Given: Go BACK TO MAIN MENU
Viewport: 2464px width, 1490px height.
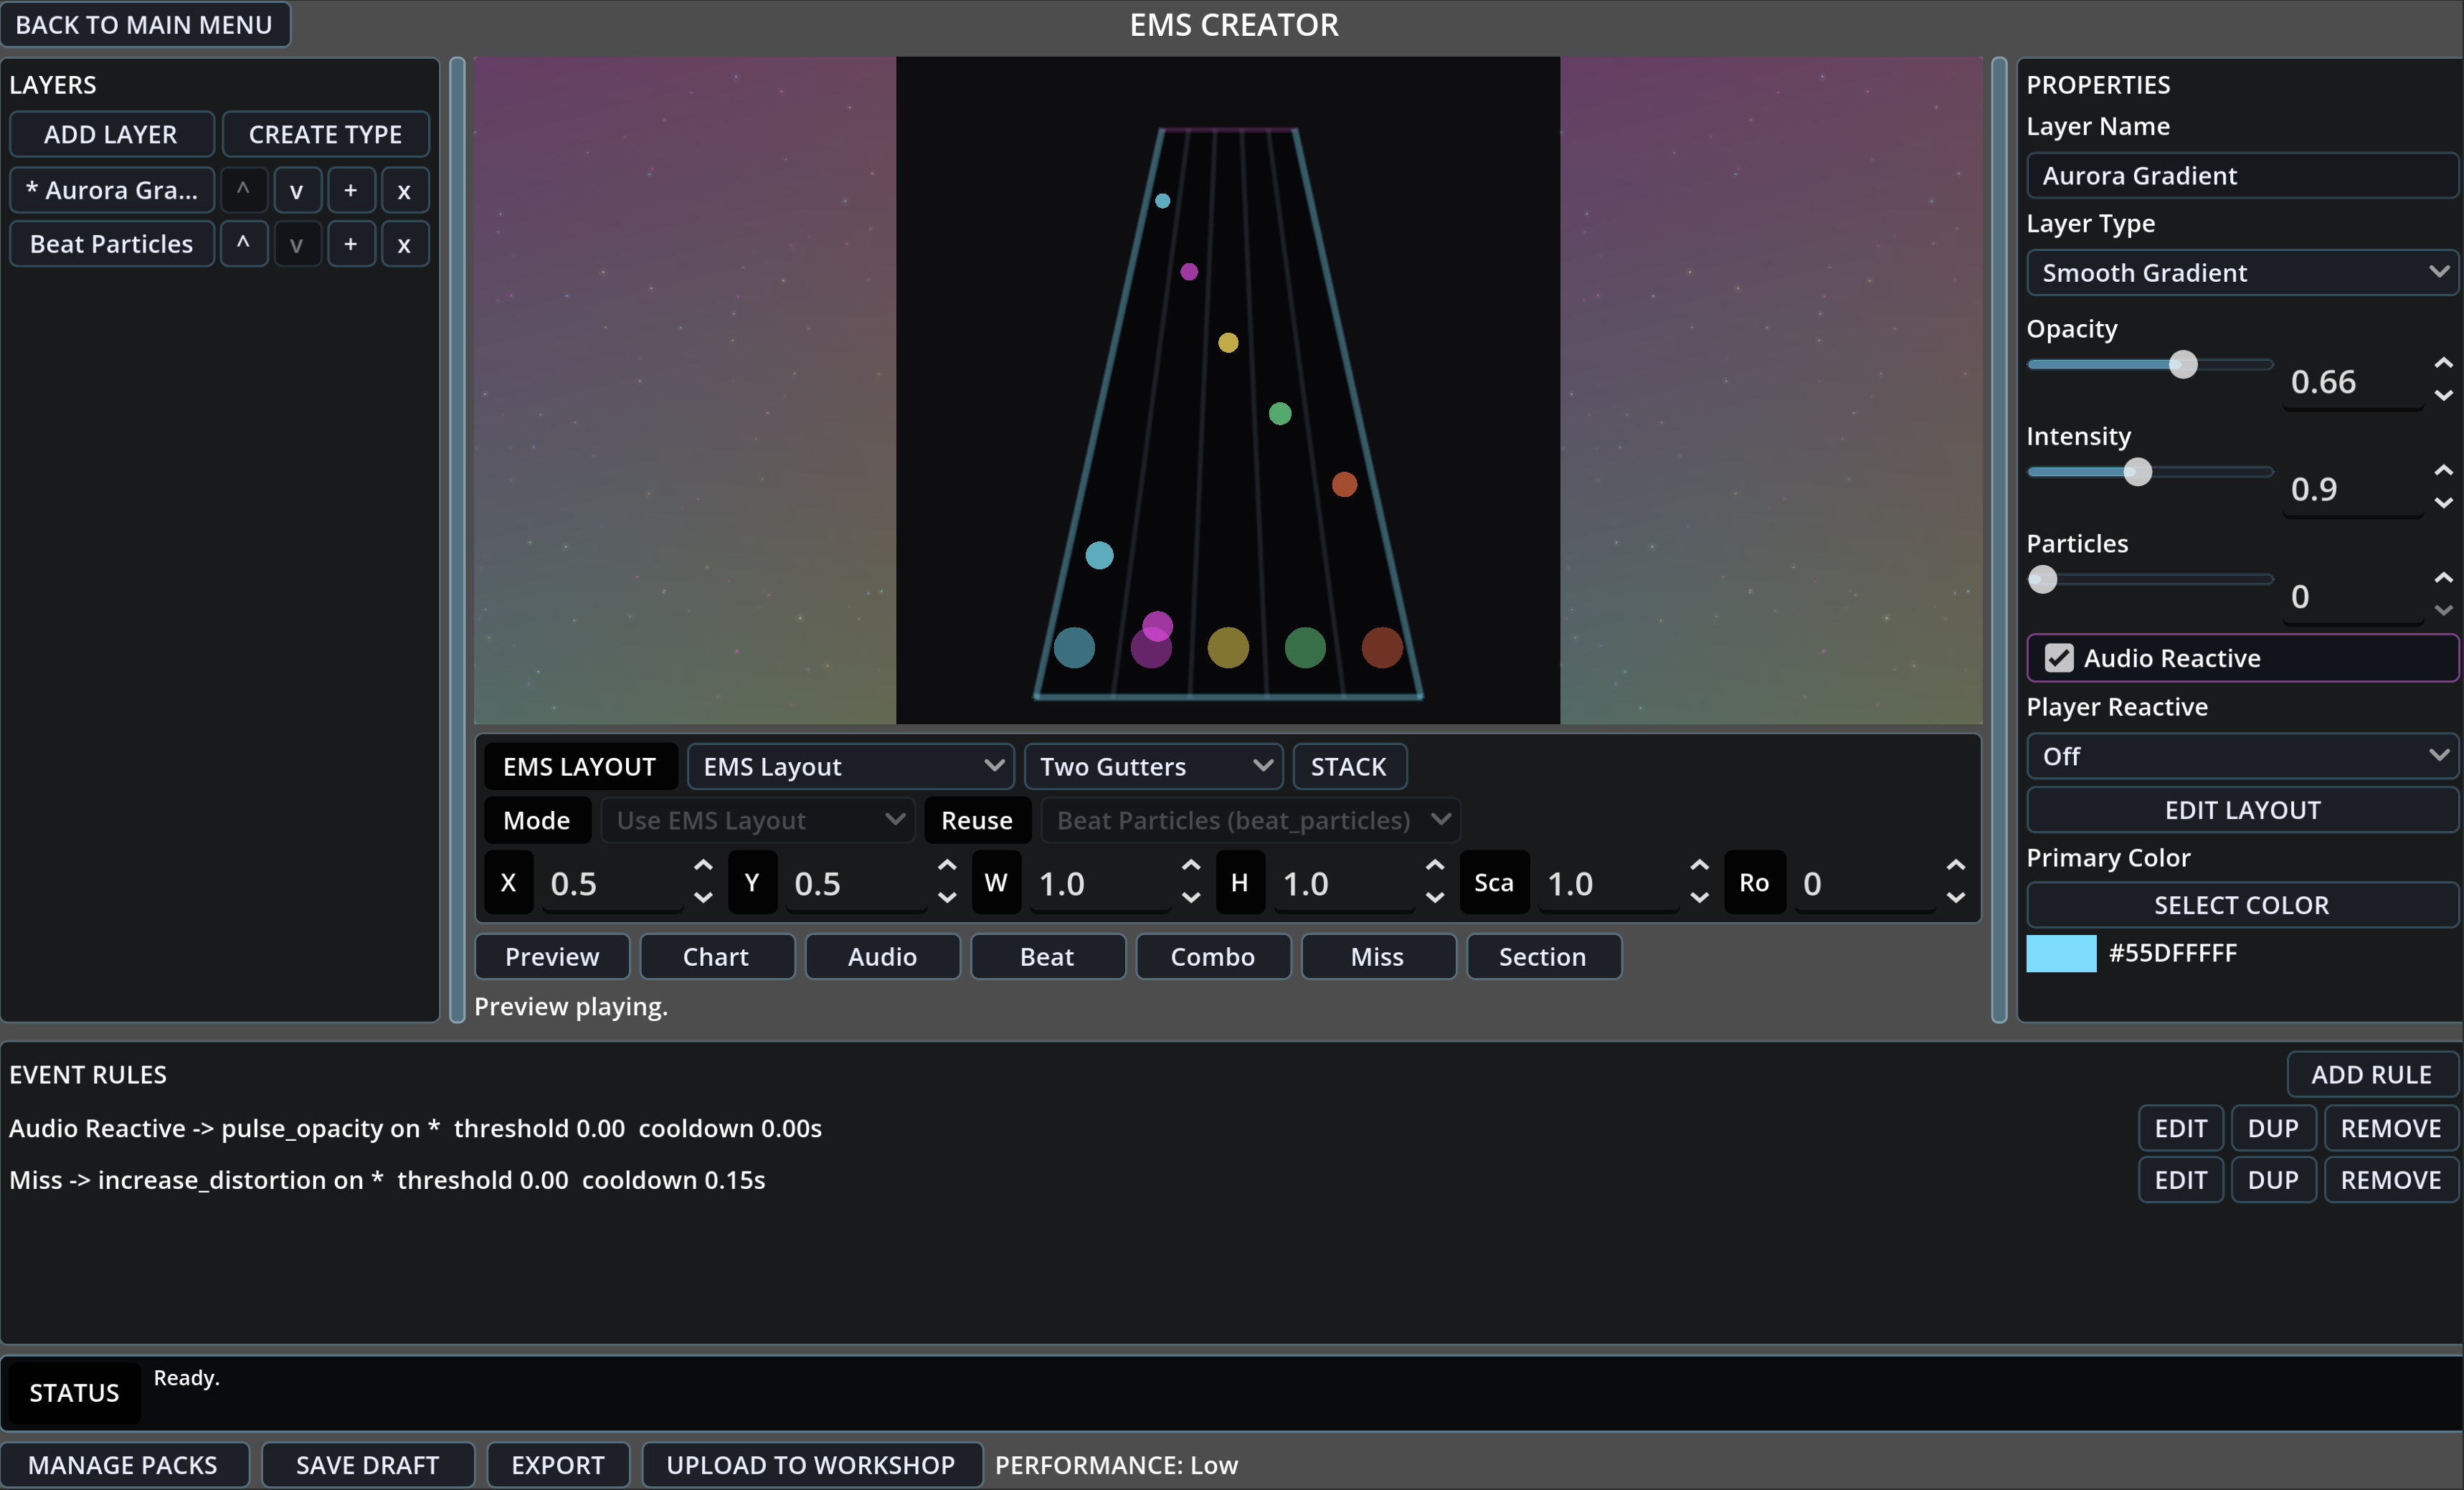Looking at the screenshot, I should coord(145,24).
